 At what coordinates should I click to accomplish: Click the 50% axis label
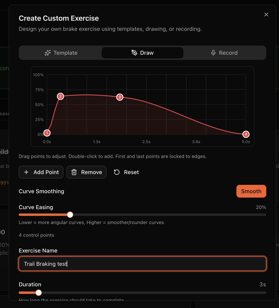click(x=40, y=104)
